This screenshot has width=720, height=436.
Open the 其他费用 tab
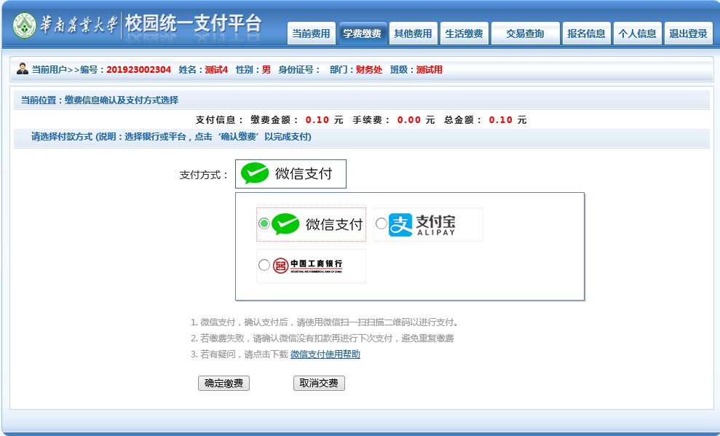pyautogui.click(x=414, y=33)
